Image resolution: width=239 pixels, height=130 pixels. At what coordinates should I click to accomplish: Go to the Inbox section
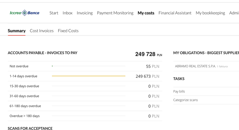67,13
